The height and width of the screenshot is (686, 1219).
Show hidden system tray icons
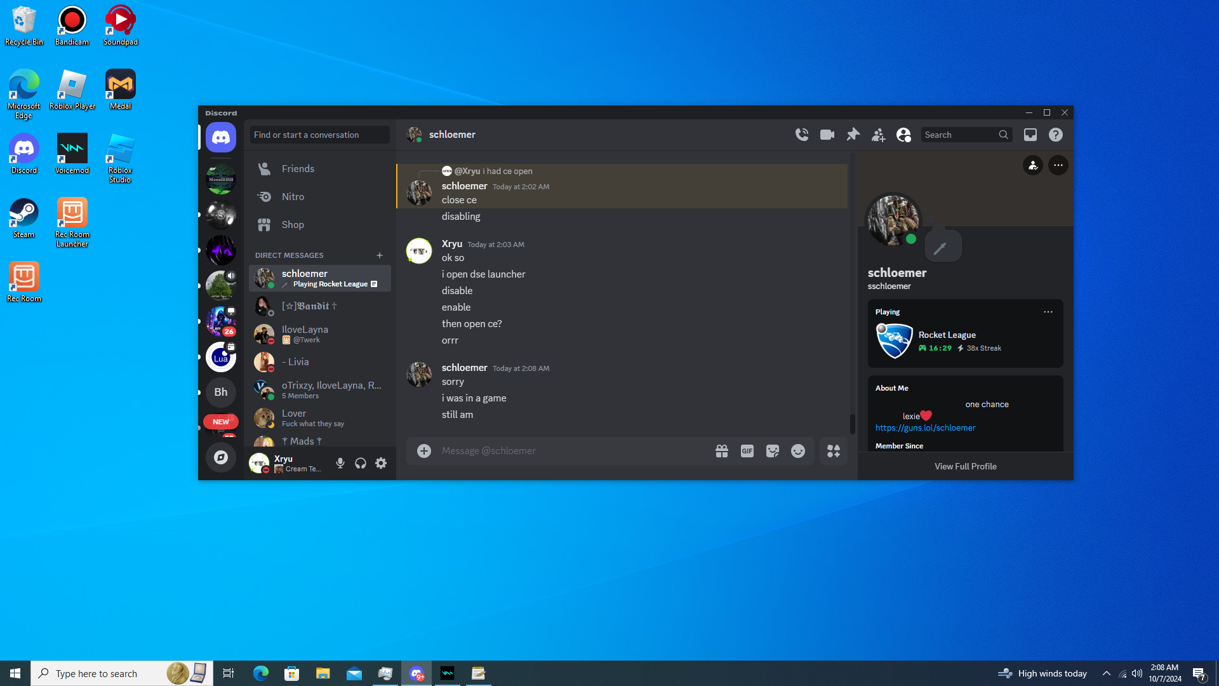tap(1107, 673)
